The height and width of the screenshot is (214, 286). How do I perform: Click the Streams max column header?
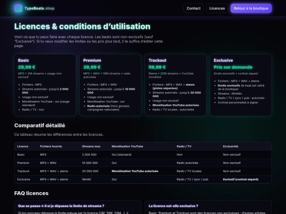click(x=91, y=146)
